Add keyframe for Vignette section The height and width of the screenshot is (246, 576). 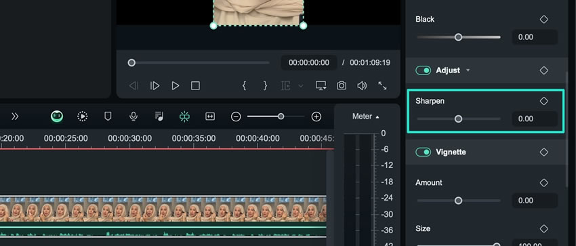(x=544, y=152)
